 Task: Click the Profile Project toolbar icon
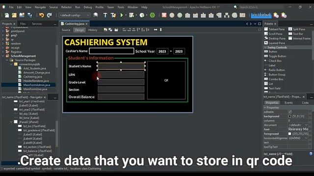(x=142, y=15)
